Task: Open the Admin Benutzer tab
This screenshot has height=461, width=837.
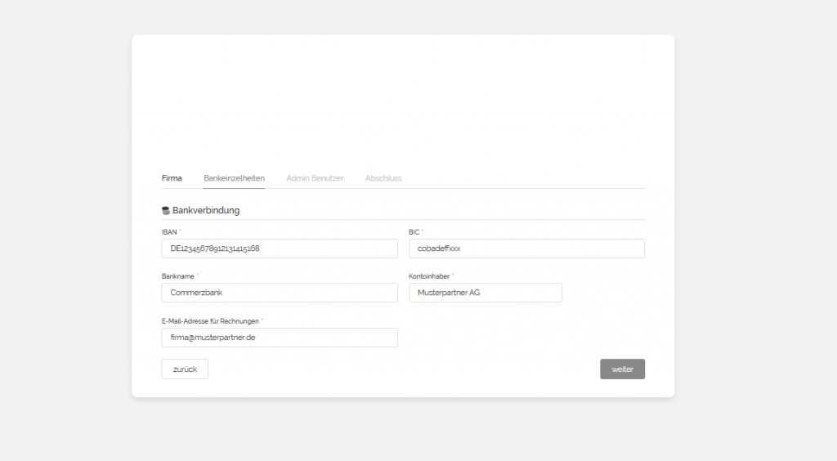Action: [x=315, y=178]
